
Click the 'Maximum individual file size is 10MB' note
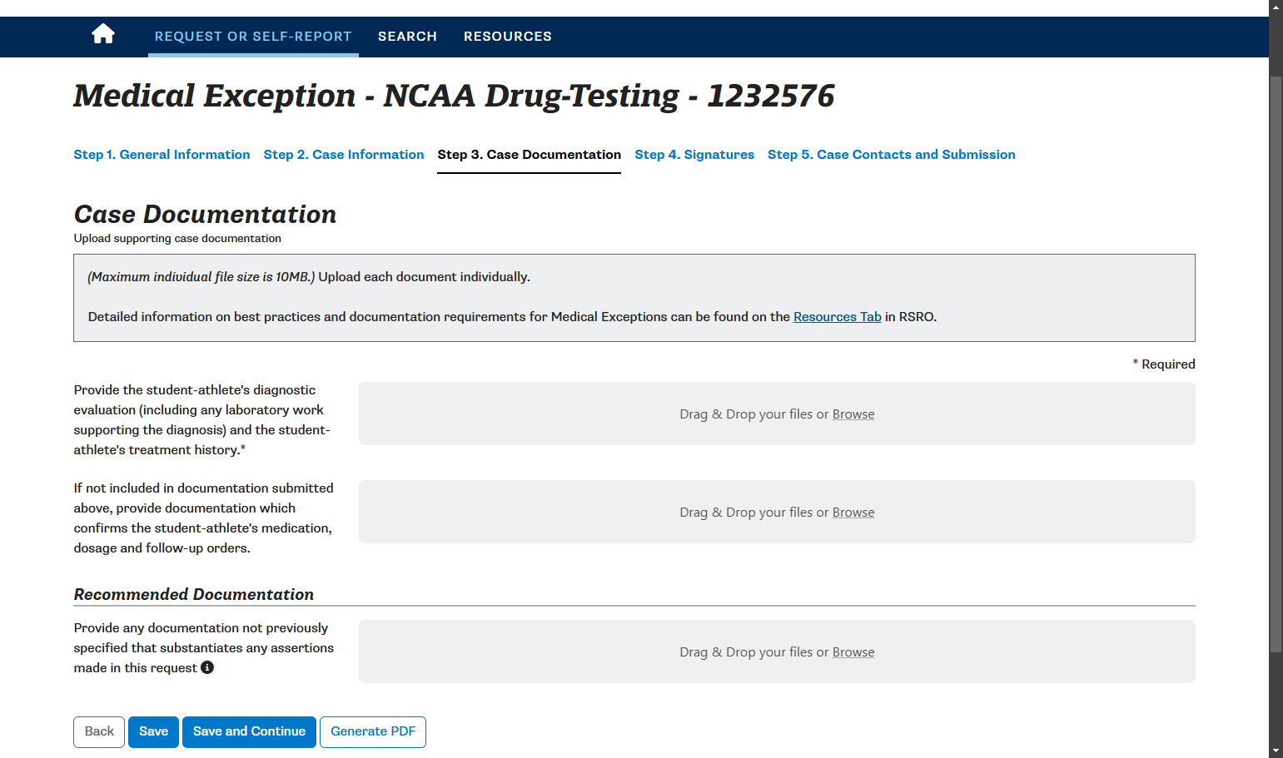point(201,277)
